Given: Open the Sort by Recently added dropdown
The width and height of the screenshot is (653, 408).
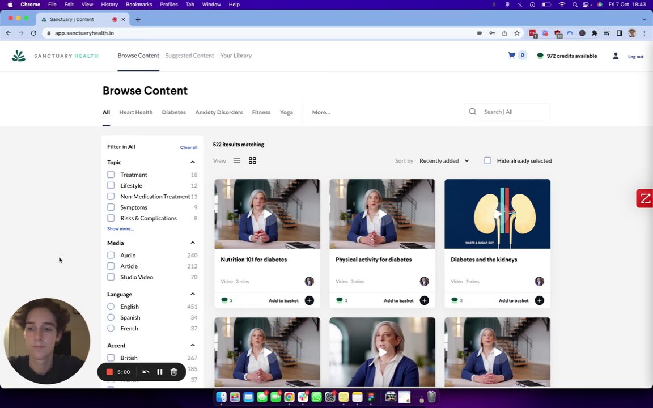Looking at the screenshot, I should 444,161.
